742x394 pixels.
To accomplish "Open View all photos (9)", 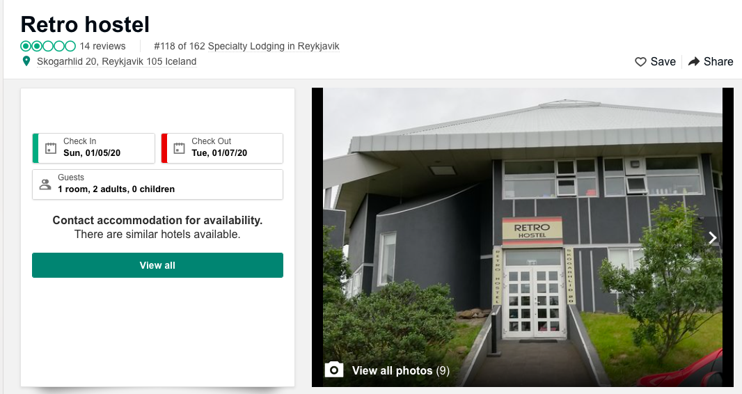I will [x=401, y=370].
